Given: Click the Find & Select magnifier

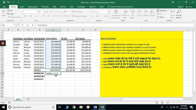Looking at the screenshot, I should (x=179, y=12).
